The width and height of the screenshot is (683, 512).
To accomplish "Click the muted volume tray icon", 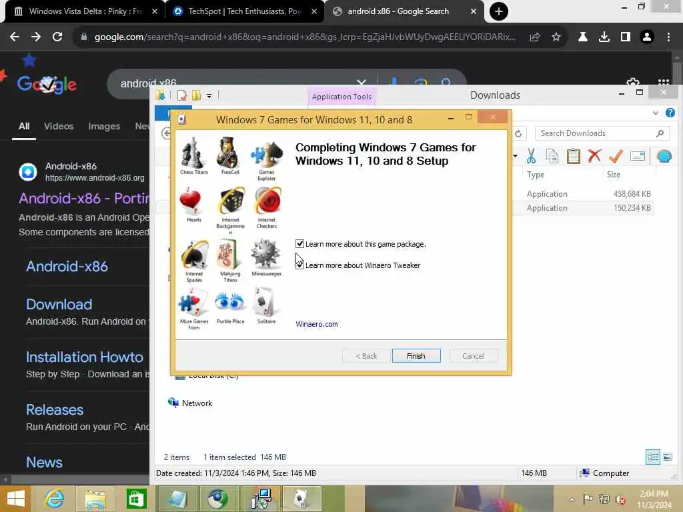I will (x=620, y=499).
